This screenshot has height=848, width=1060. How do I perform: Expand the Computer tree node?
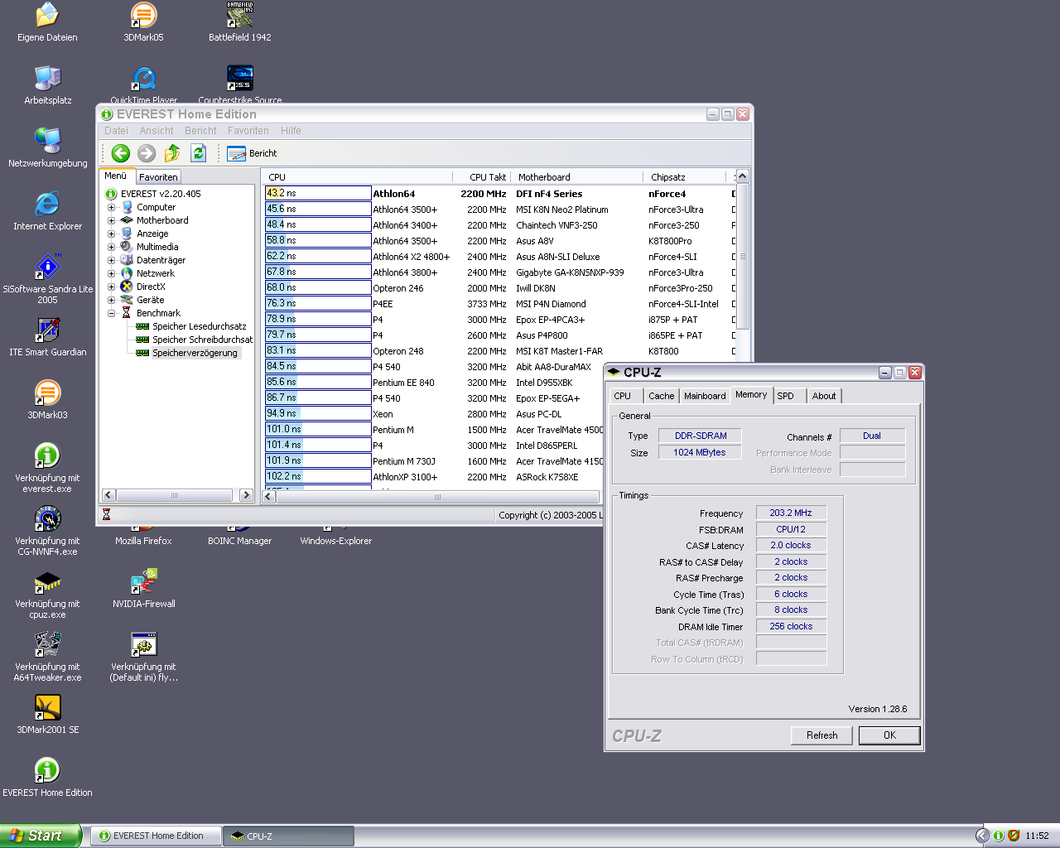coord(111,207)
